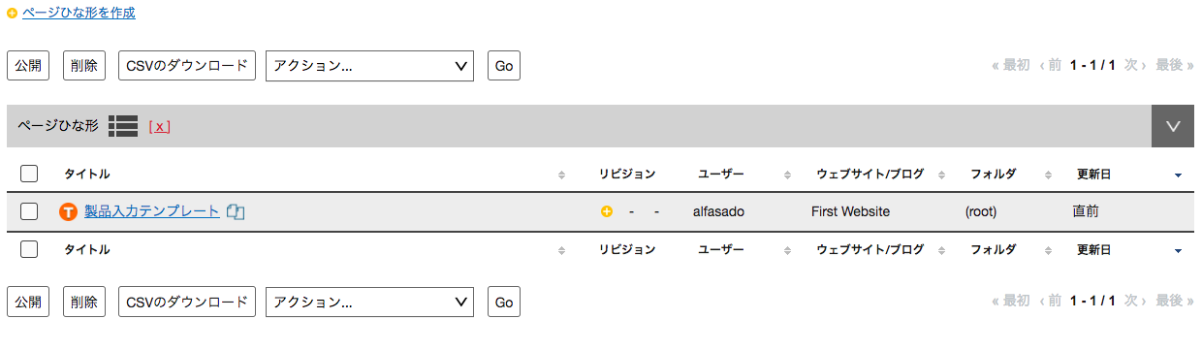Remove the filter with the red [x] link
Image resolution: width=1202 pixels, height=351 pixels.
(x=160, y=126)
